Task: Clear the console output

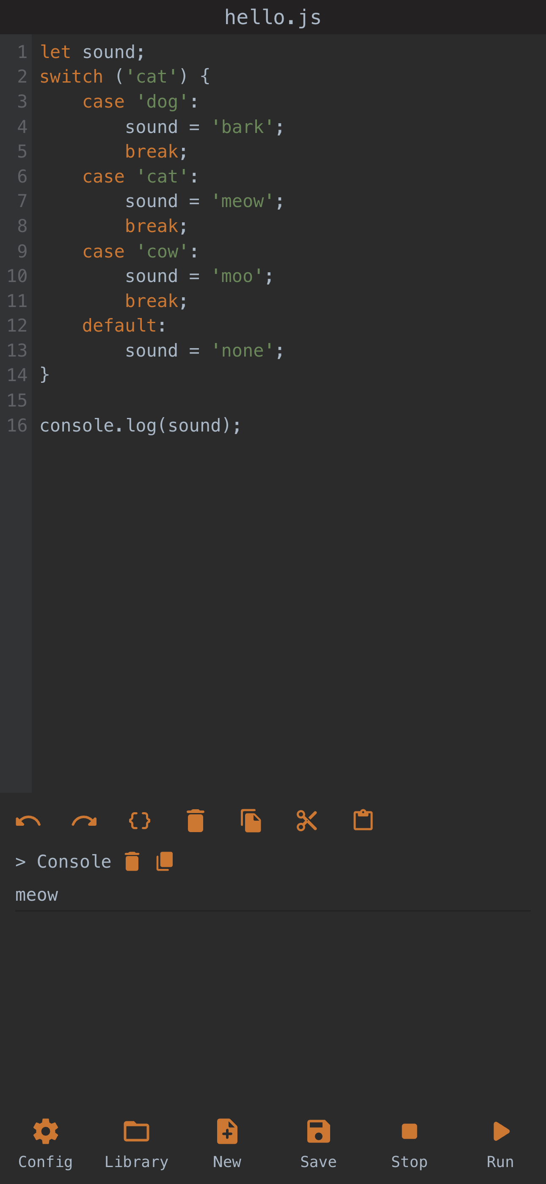Action: pos(132,861)
